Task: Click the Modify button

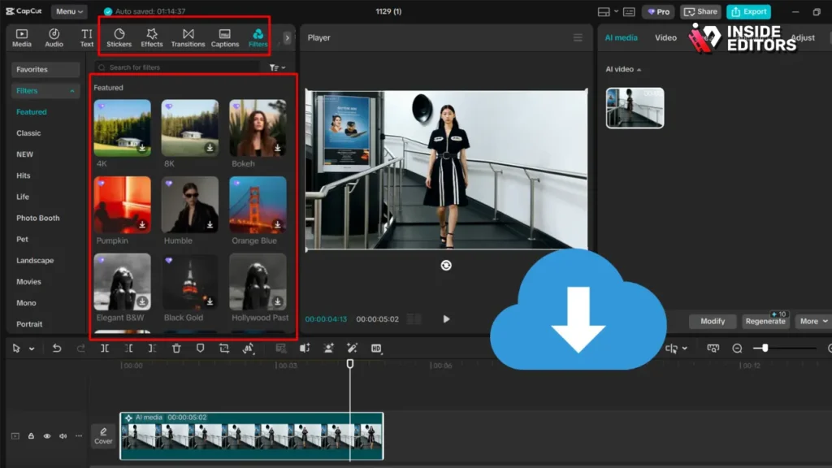Action: pos(713,321)
